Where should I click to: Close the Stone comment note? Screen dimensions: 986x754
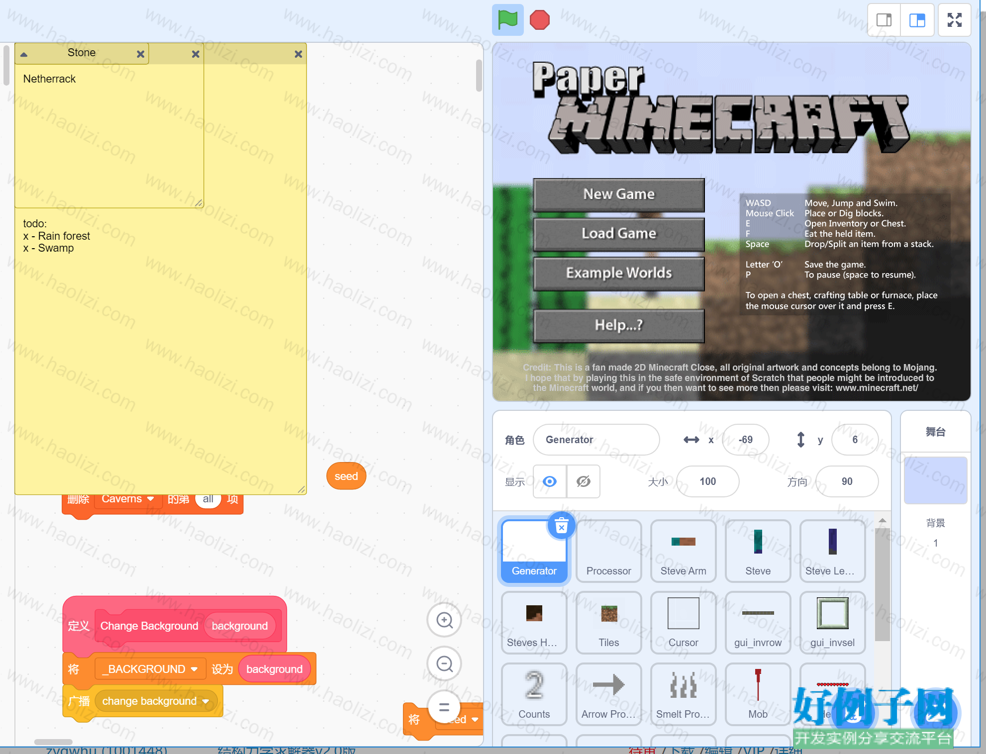[141, 54]
